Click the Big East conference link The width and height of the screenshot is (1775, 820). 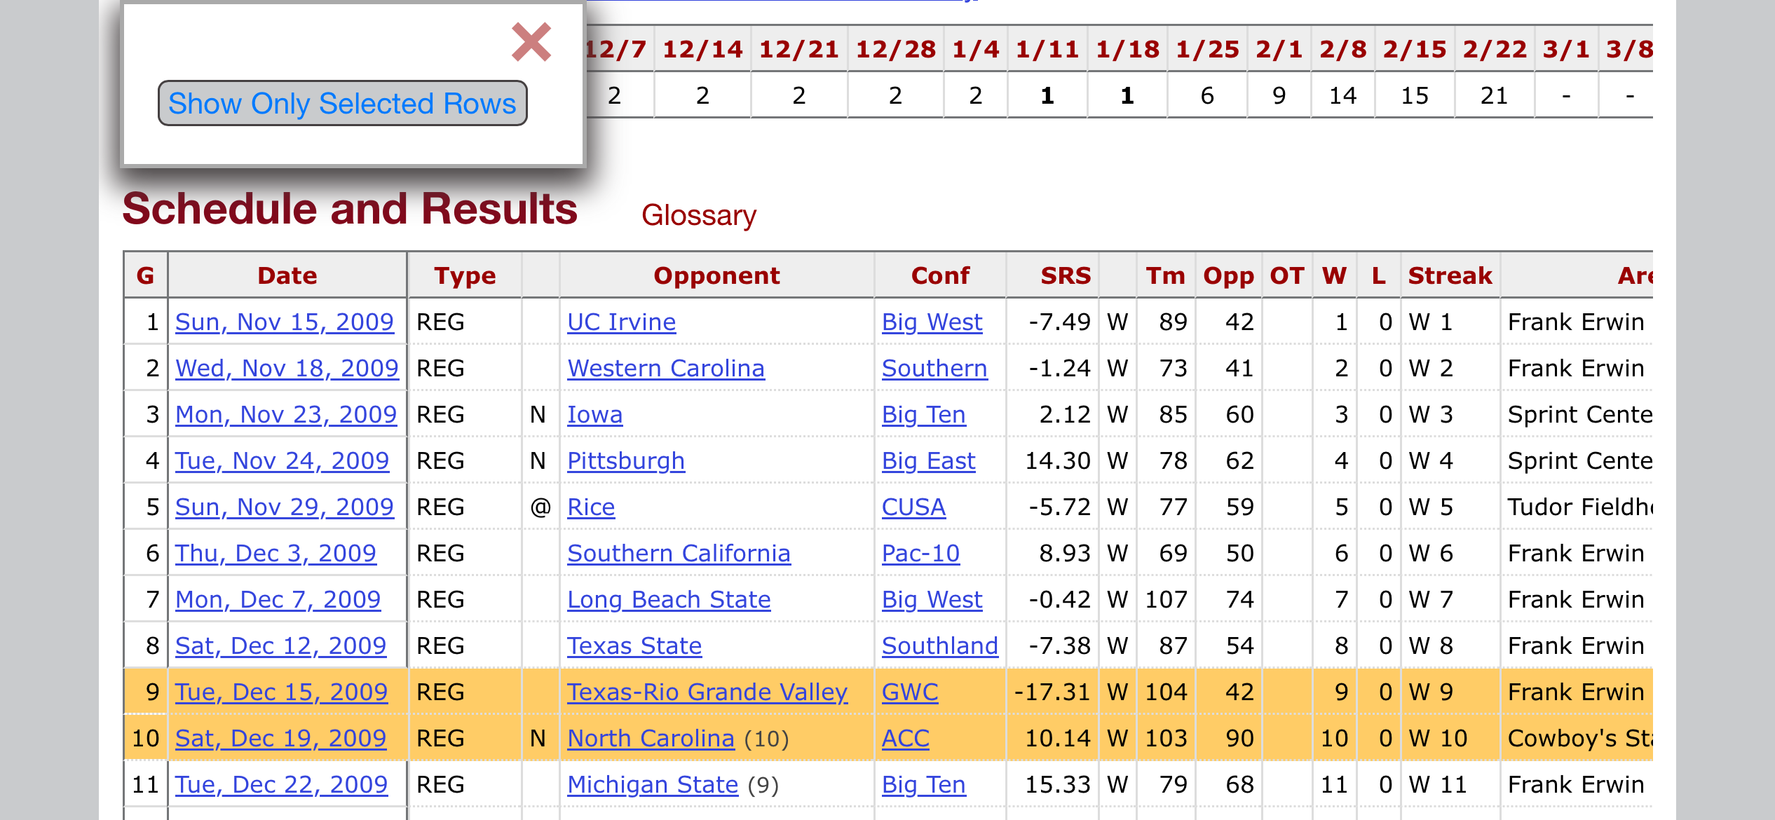click(927, 460)
